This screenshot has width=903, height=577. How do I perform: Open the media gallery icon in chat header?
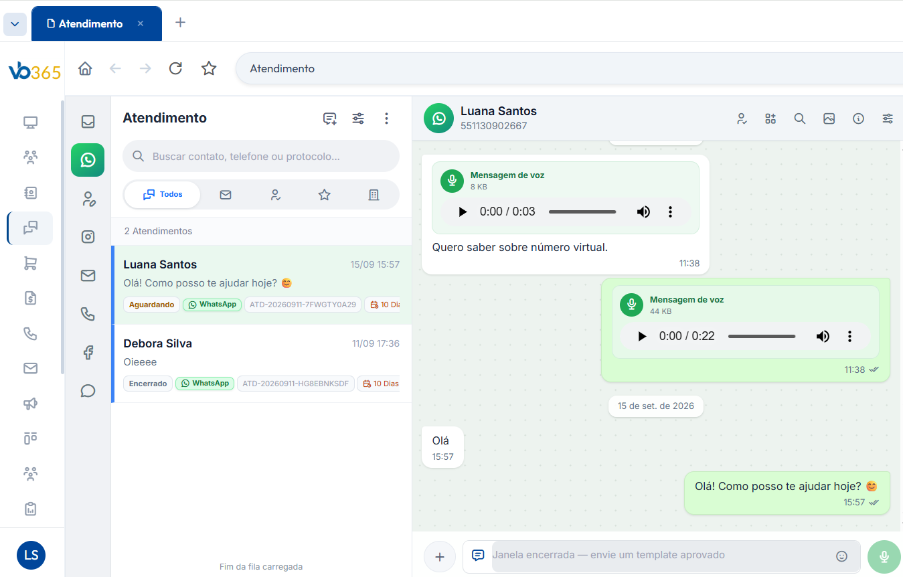point(829,118)
